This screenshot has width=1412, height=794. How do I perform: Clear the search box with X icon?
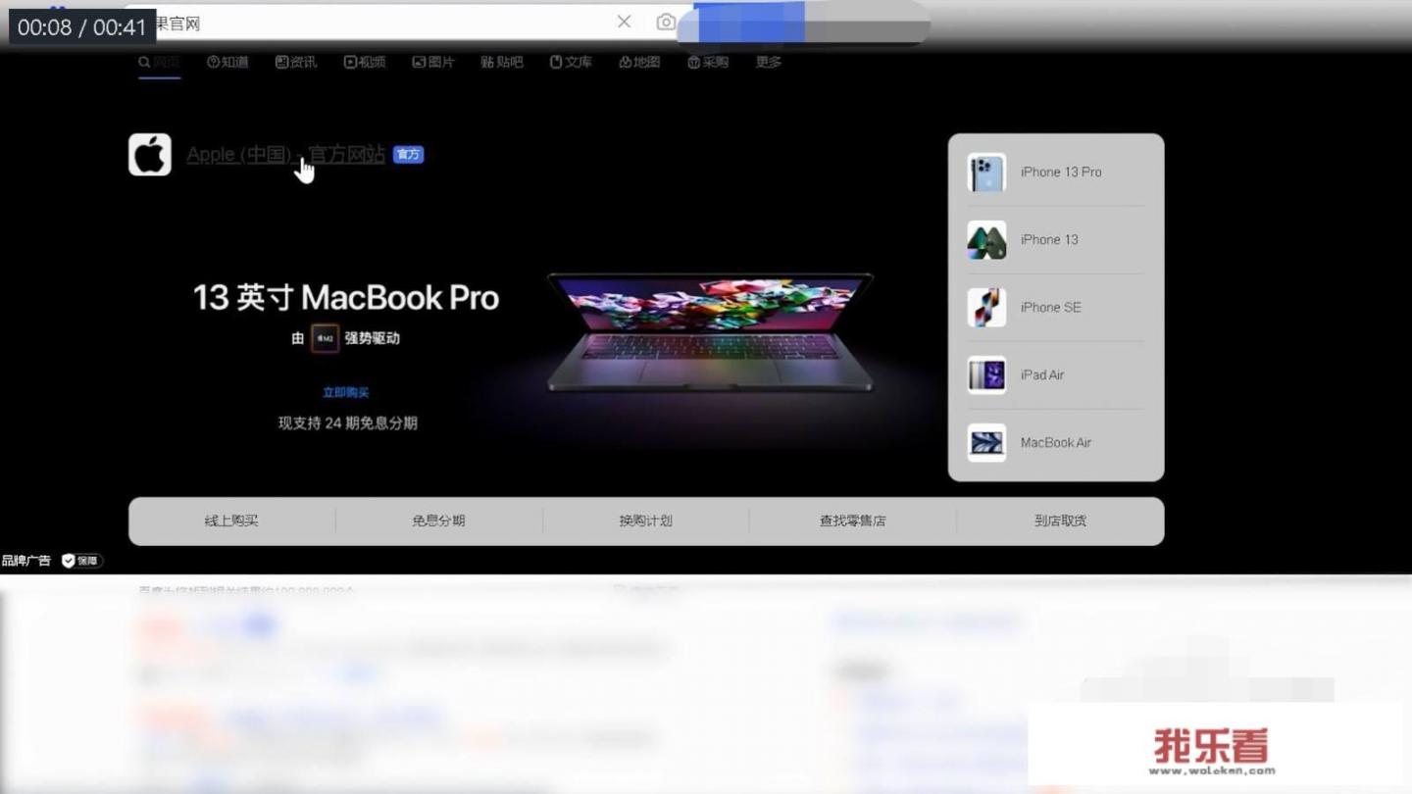click(624, 22)
